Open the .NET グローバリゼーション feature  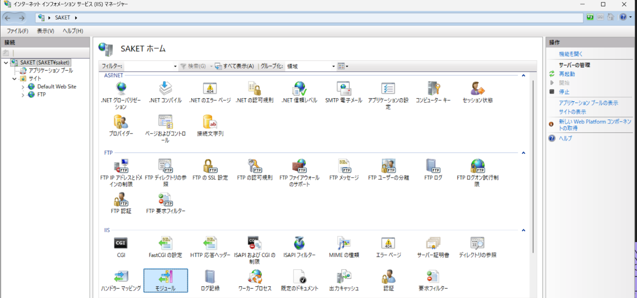click(121, 95)
